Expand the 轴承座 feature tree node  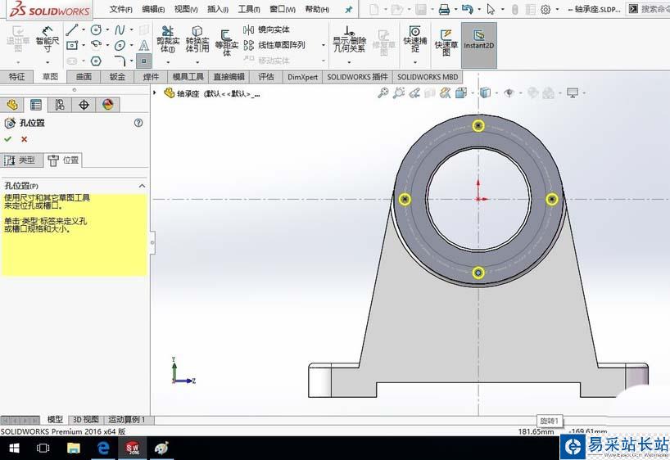(156, 93)
